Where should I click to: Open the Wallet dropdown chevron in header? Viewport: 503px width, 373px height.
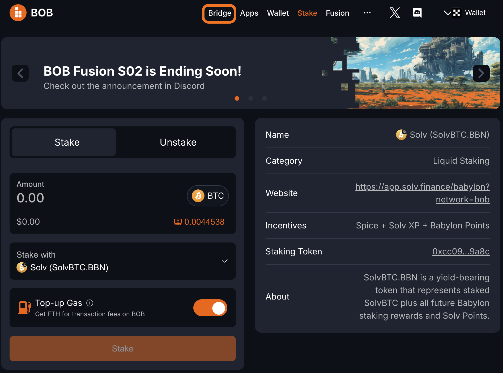(447, 13)
